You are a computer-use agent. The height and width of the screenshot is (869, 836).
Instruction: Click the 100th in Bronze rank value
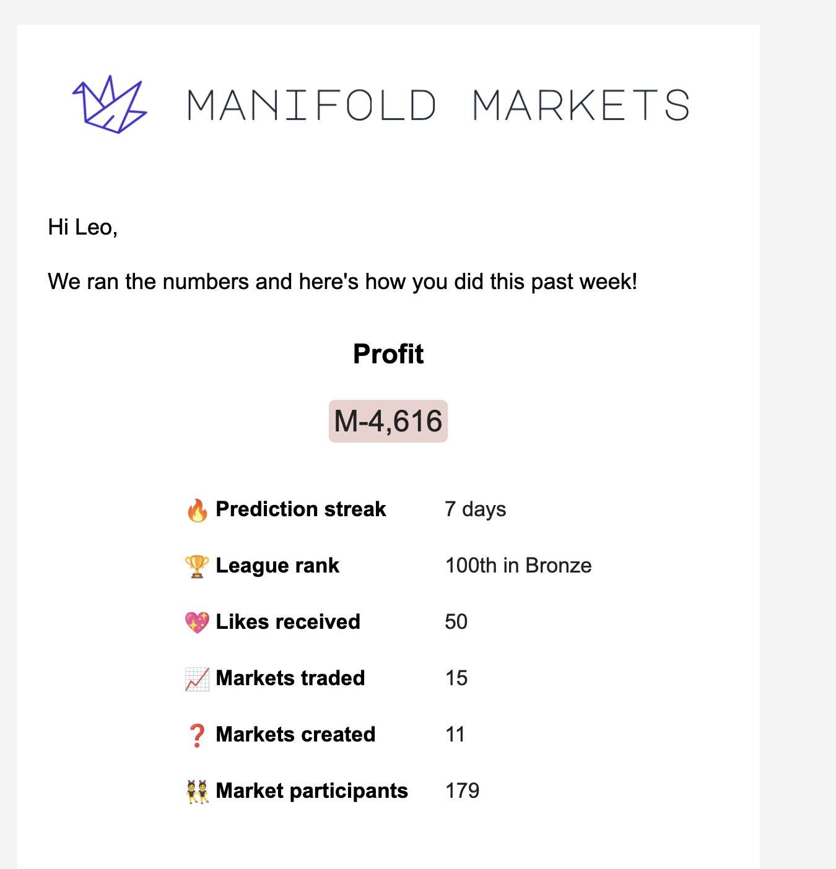[x=518, y=566]
